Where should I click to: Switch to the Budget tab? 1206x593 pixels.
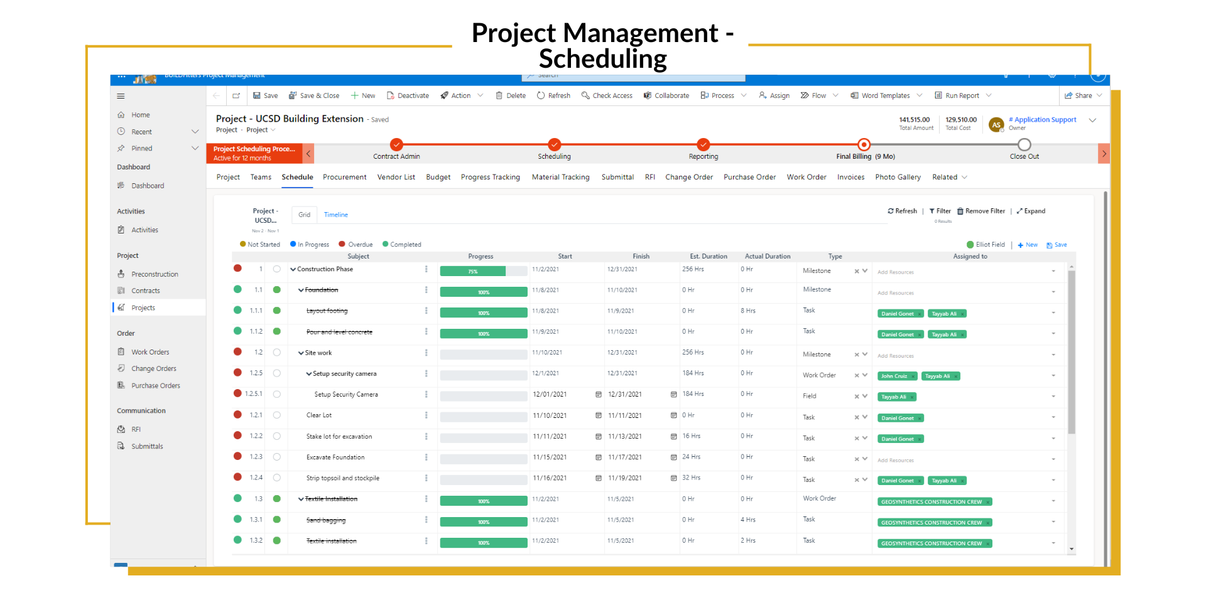coord(438,177)
